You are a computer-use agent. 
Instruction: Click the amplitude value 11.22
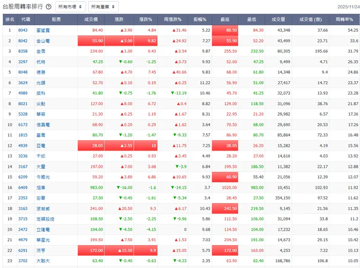pyautogui.click(x=205, y=83)
